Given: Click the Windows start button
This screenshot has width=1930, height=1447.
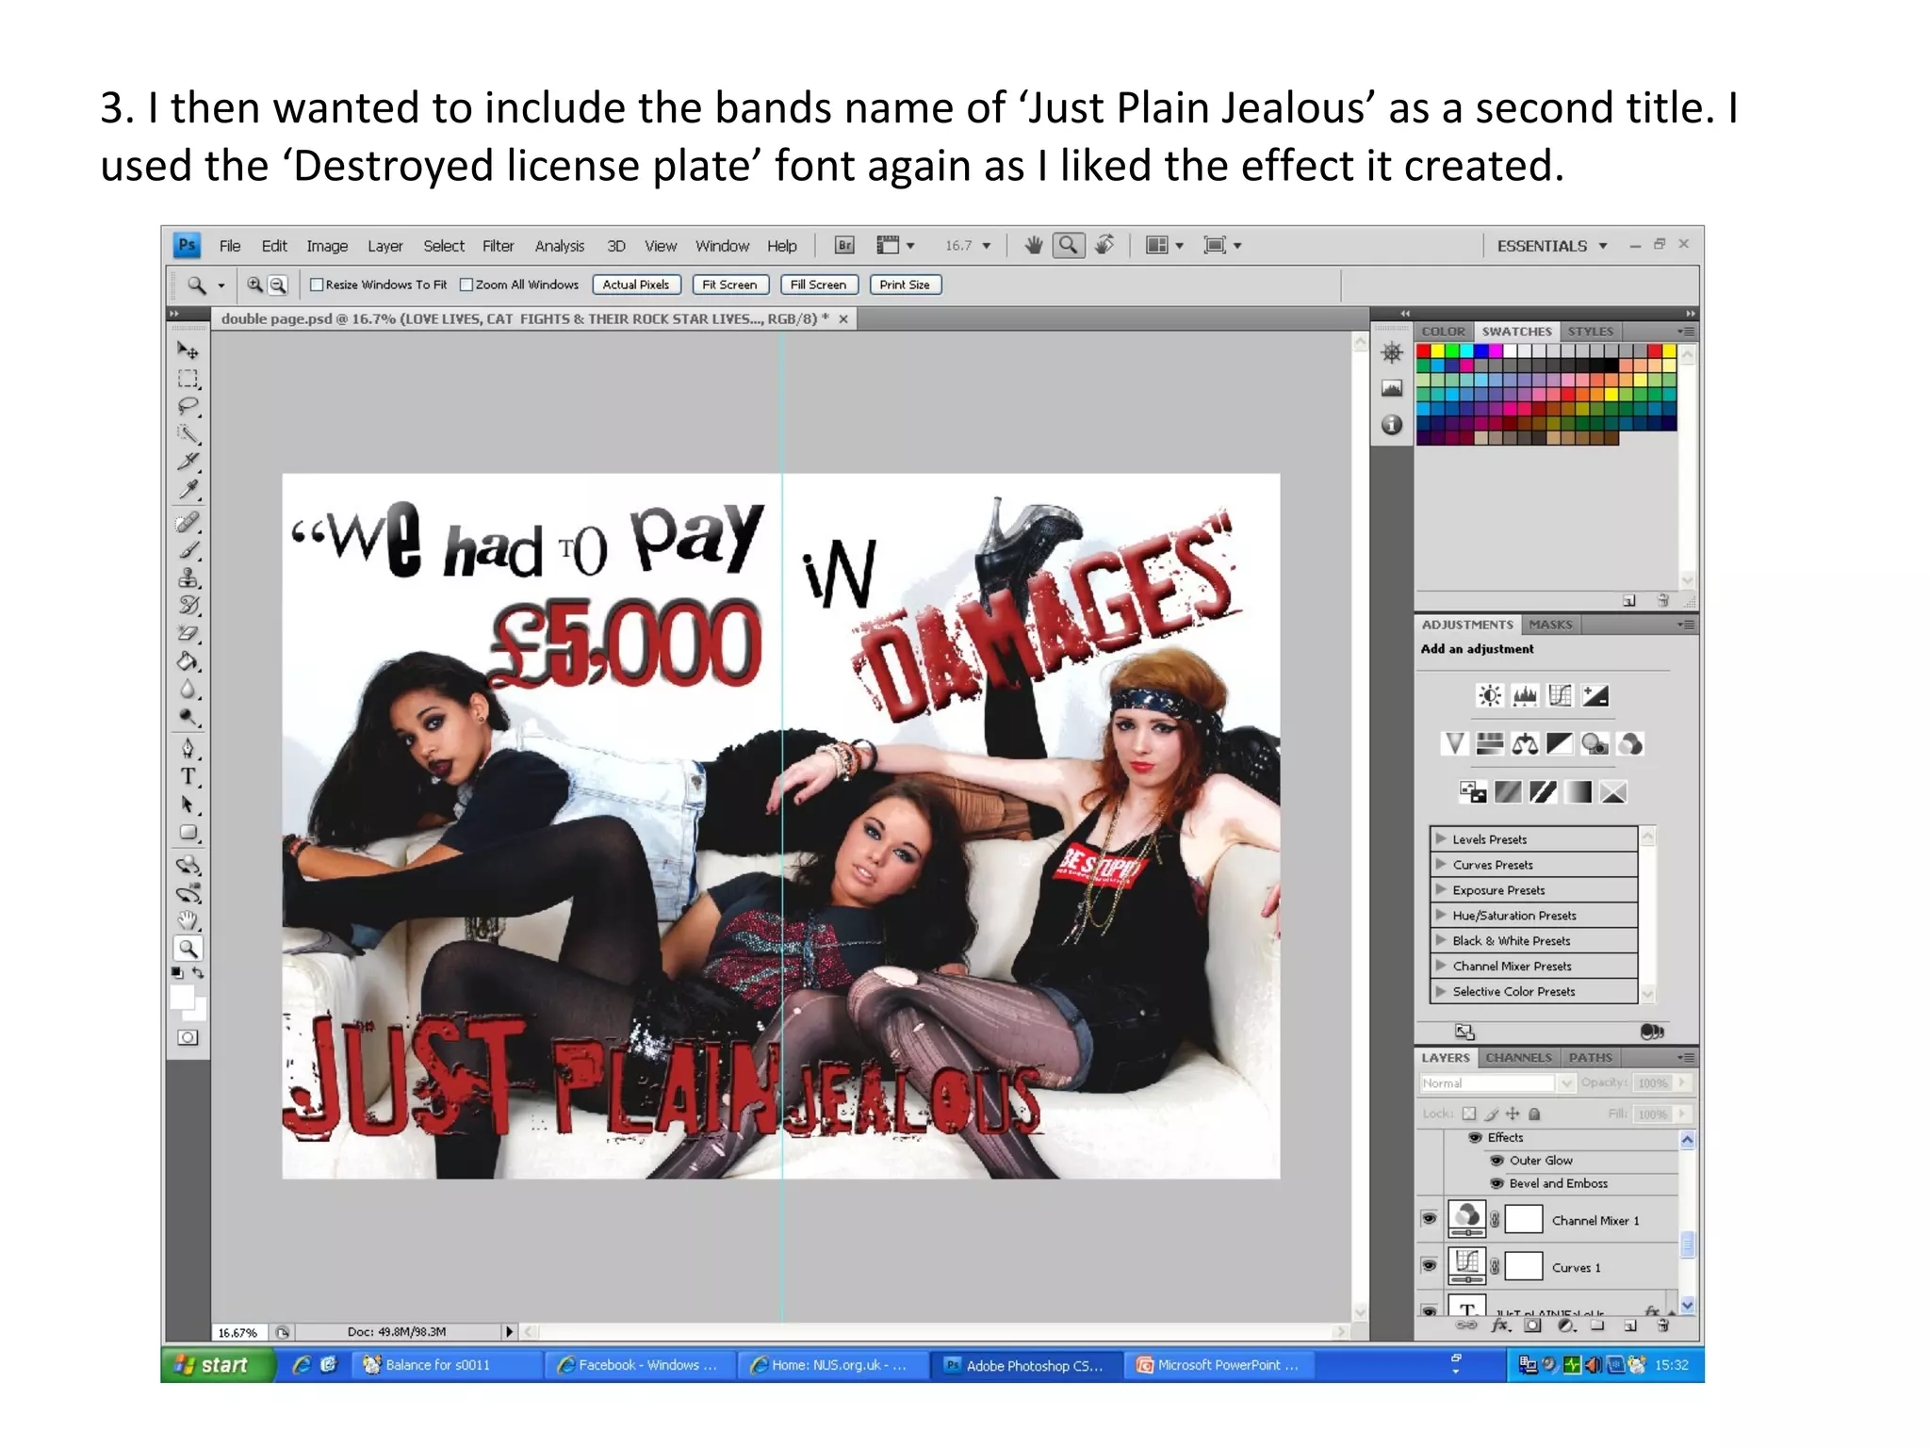Looking at the screenshot, I should 218,1365.
